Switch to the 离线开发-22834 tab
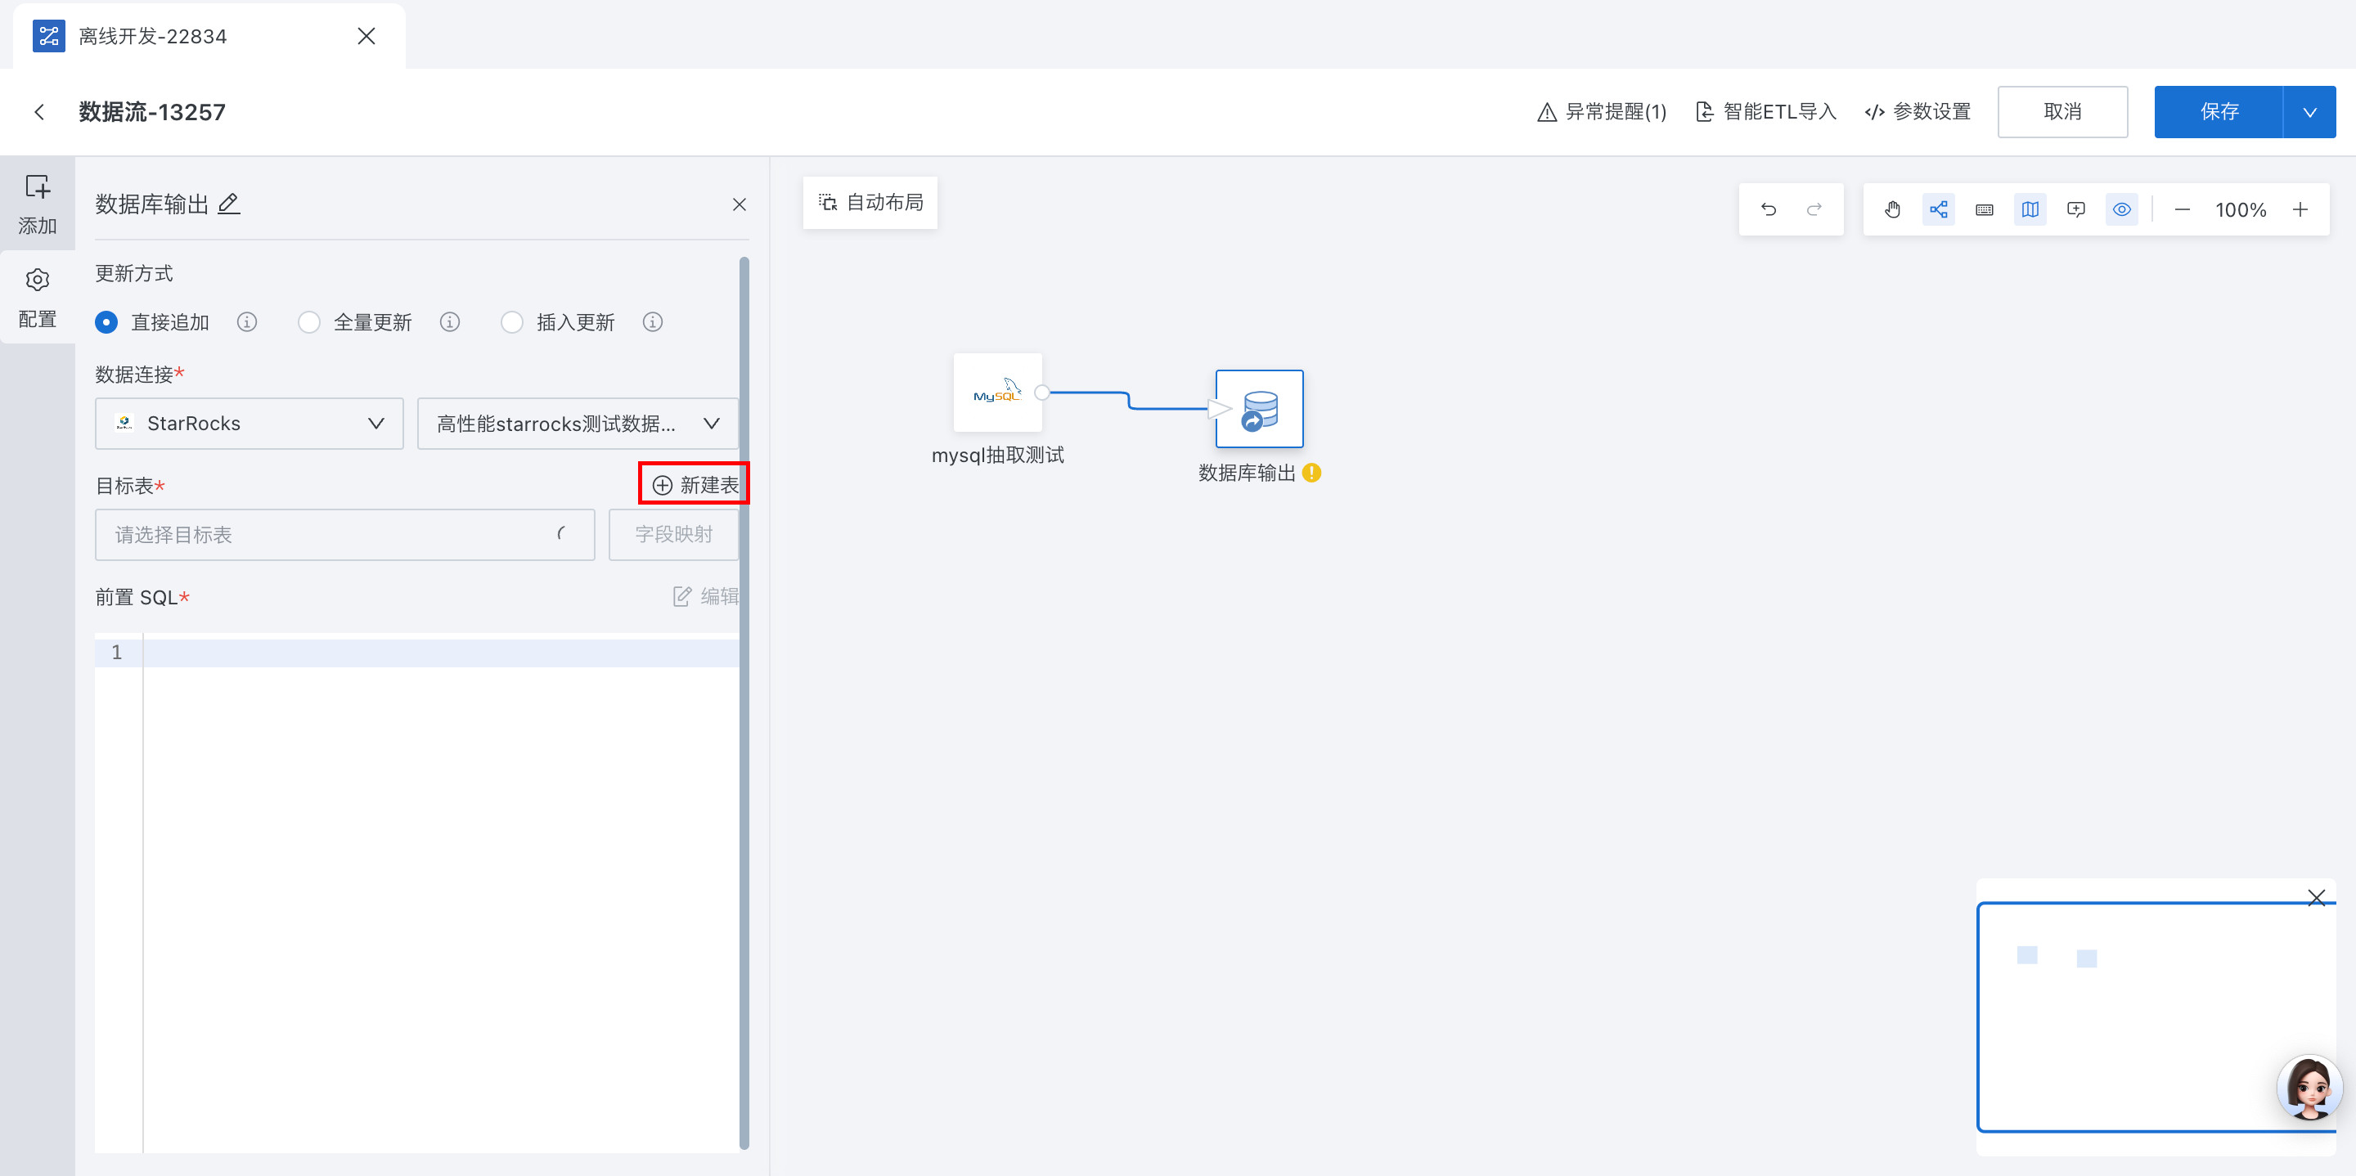Viewport: 2356px width, 1176px height. [152, 36]
